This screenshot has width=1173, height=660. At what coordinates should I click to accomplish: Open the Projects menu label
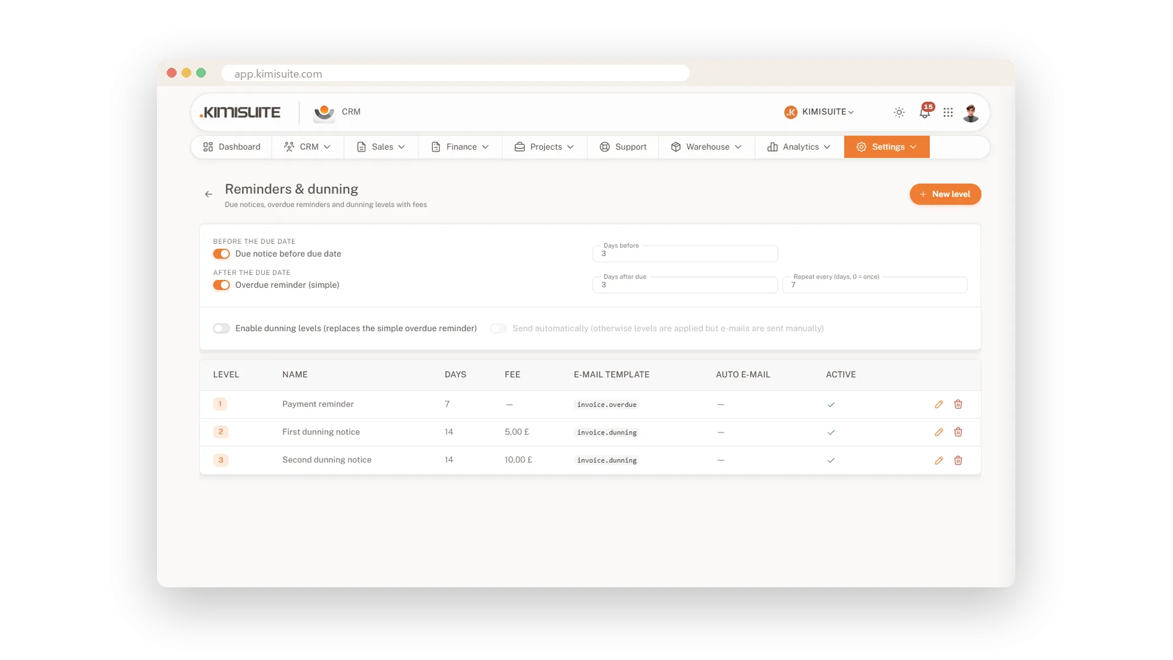[546, 147]
